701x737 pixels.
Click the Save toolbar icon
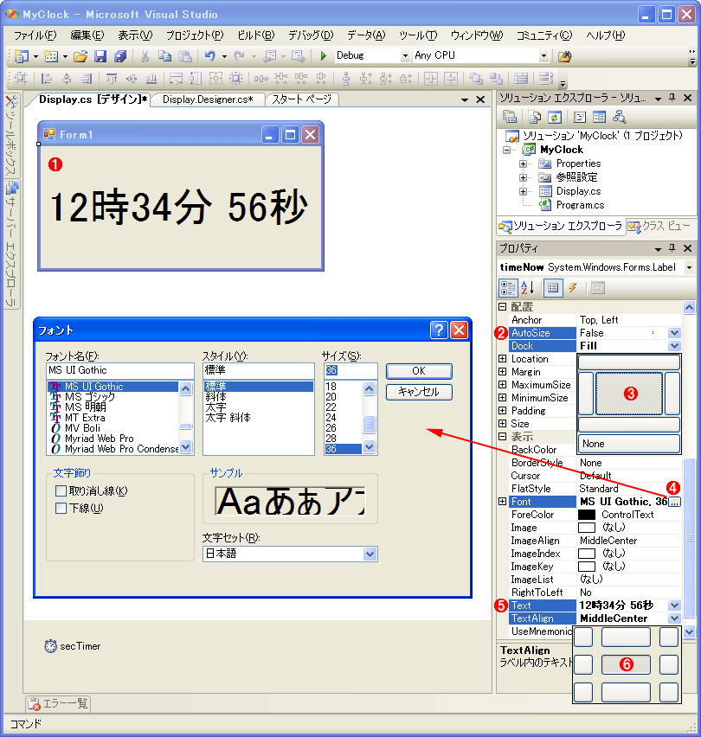click(100, 56)
